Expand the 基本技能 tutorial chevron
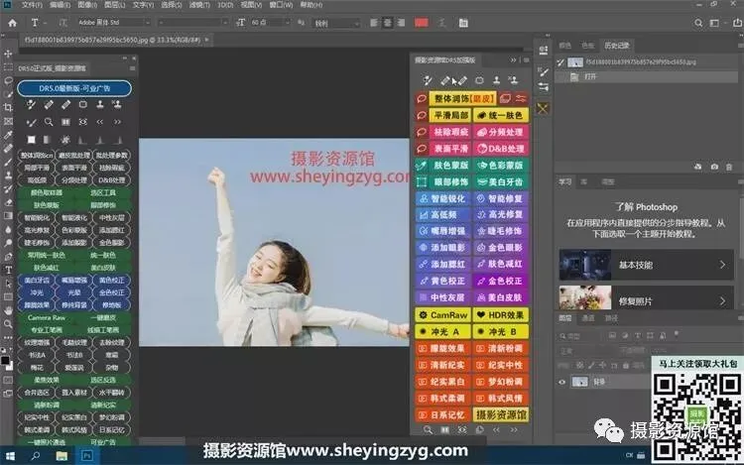 tap(722, 265)
